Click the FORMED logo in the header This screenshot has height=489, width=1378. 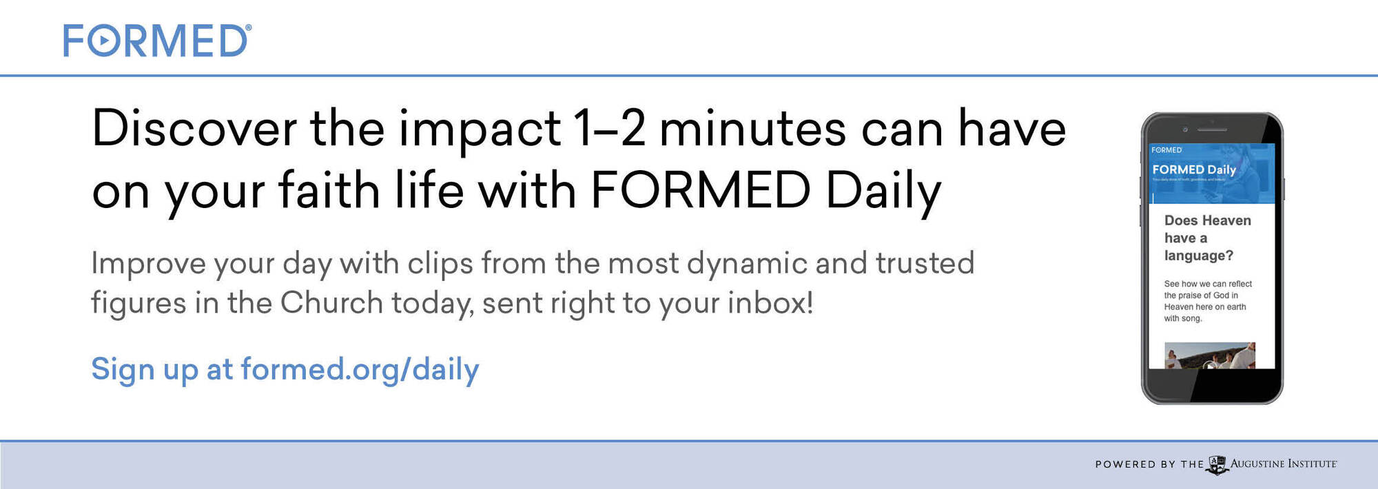click(x=156, y=41)
